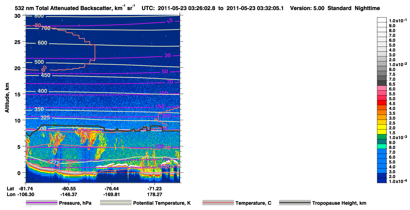410x210 pixels.
Task: Click the colorbar label '1.5'
Action: click(392, 133)
